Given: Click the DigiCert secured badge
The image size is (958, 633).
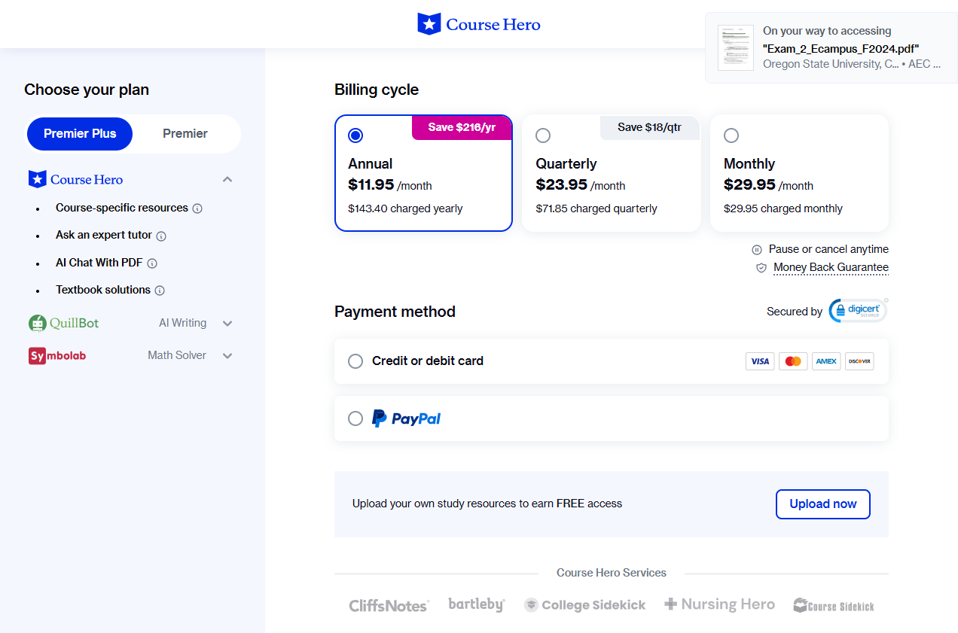Looking at the screenshot, I should (858, 311).
